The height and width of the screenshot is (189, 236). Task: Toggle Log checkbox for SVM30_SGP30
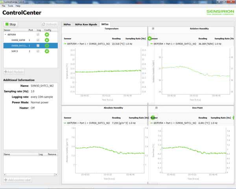38,40
